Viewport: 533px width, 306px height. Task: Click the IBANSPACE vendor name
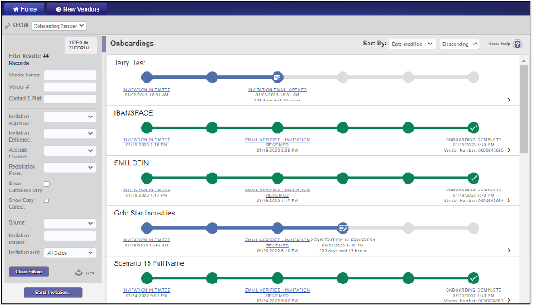(133, 113)
